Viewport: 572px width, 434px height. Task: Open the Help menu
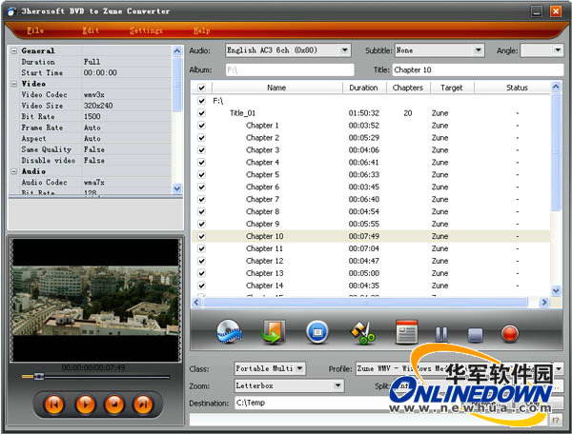click(x=201, y=30)
